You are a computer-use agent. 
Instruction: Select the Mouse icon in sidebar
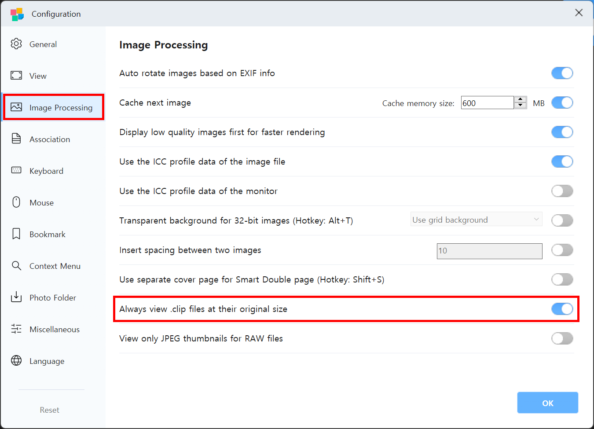[16, 202]
